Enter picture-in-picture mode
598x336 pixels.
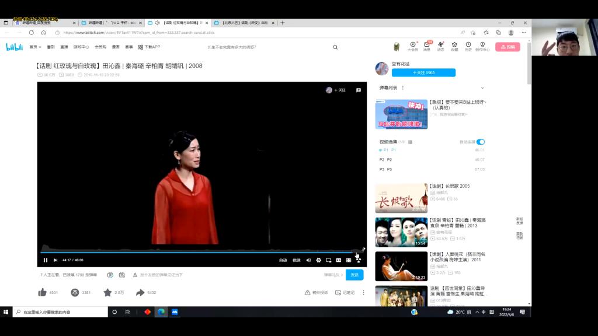(x=328, y=260)
